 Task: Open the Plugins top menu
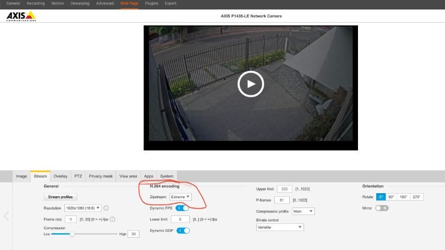pos(152,3)
